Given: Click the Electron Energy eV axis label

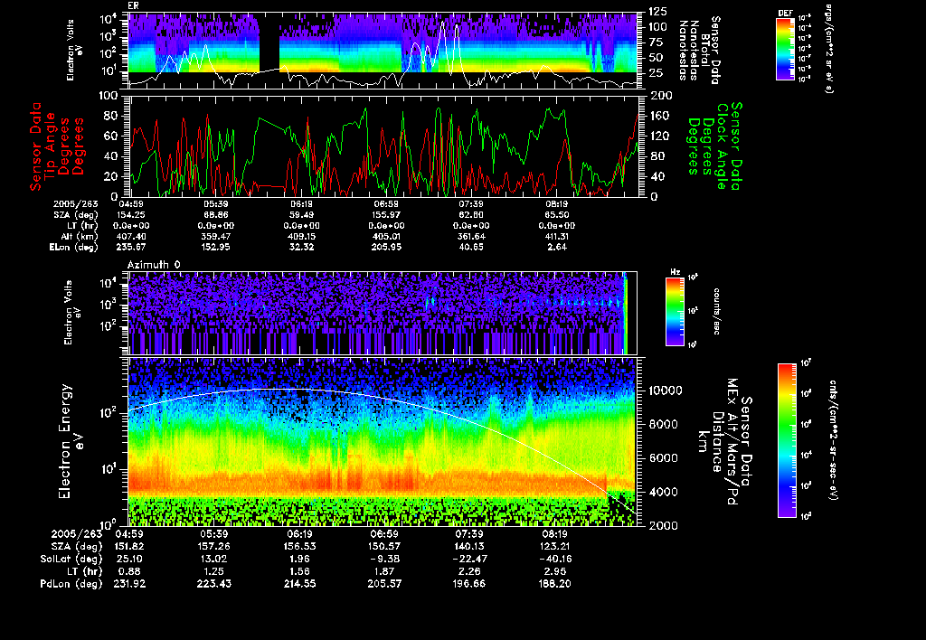Looking at the screenshot, I should coord(66,440).
